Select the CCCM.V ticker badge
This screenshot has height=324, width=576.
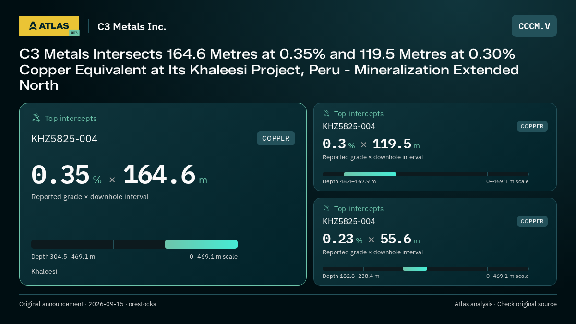(534, 26)
